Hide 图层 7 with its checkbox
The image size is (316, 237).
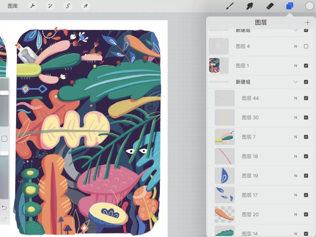click(306, 137)
